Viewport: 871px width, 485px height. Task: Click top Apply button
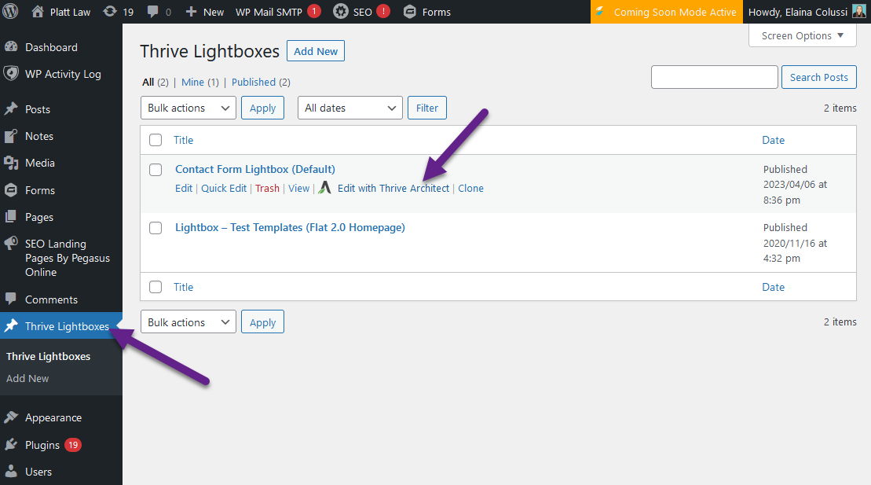click(x=263, y=108)
